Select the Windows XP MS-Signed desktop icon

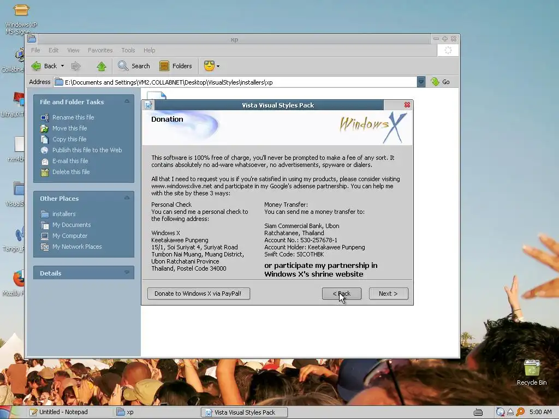21,18
